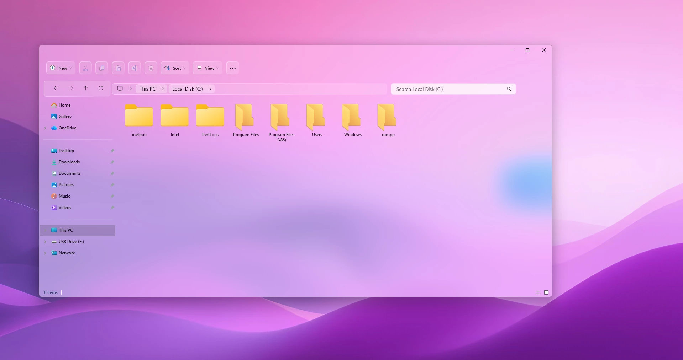This screenshot has height=360, width=683.
Task: Select the Program Files folder
Action: [246, 120]
